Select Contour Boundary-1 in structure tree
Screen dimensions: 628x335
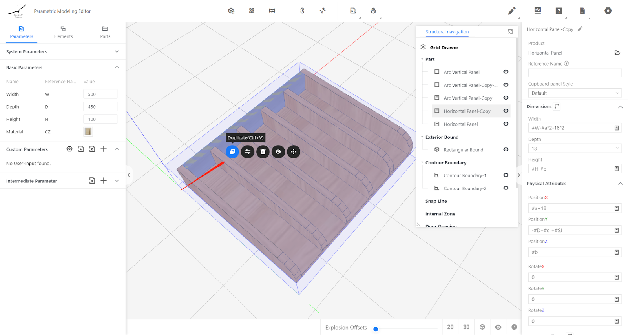(x=465, y=175)
